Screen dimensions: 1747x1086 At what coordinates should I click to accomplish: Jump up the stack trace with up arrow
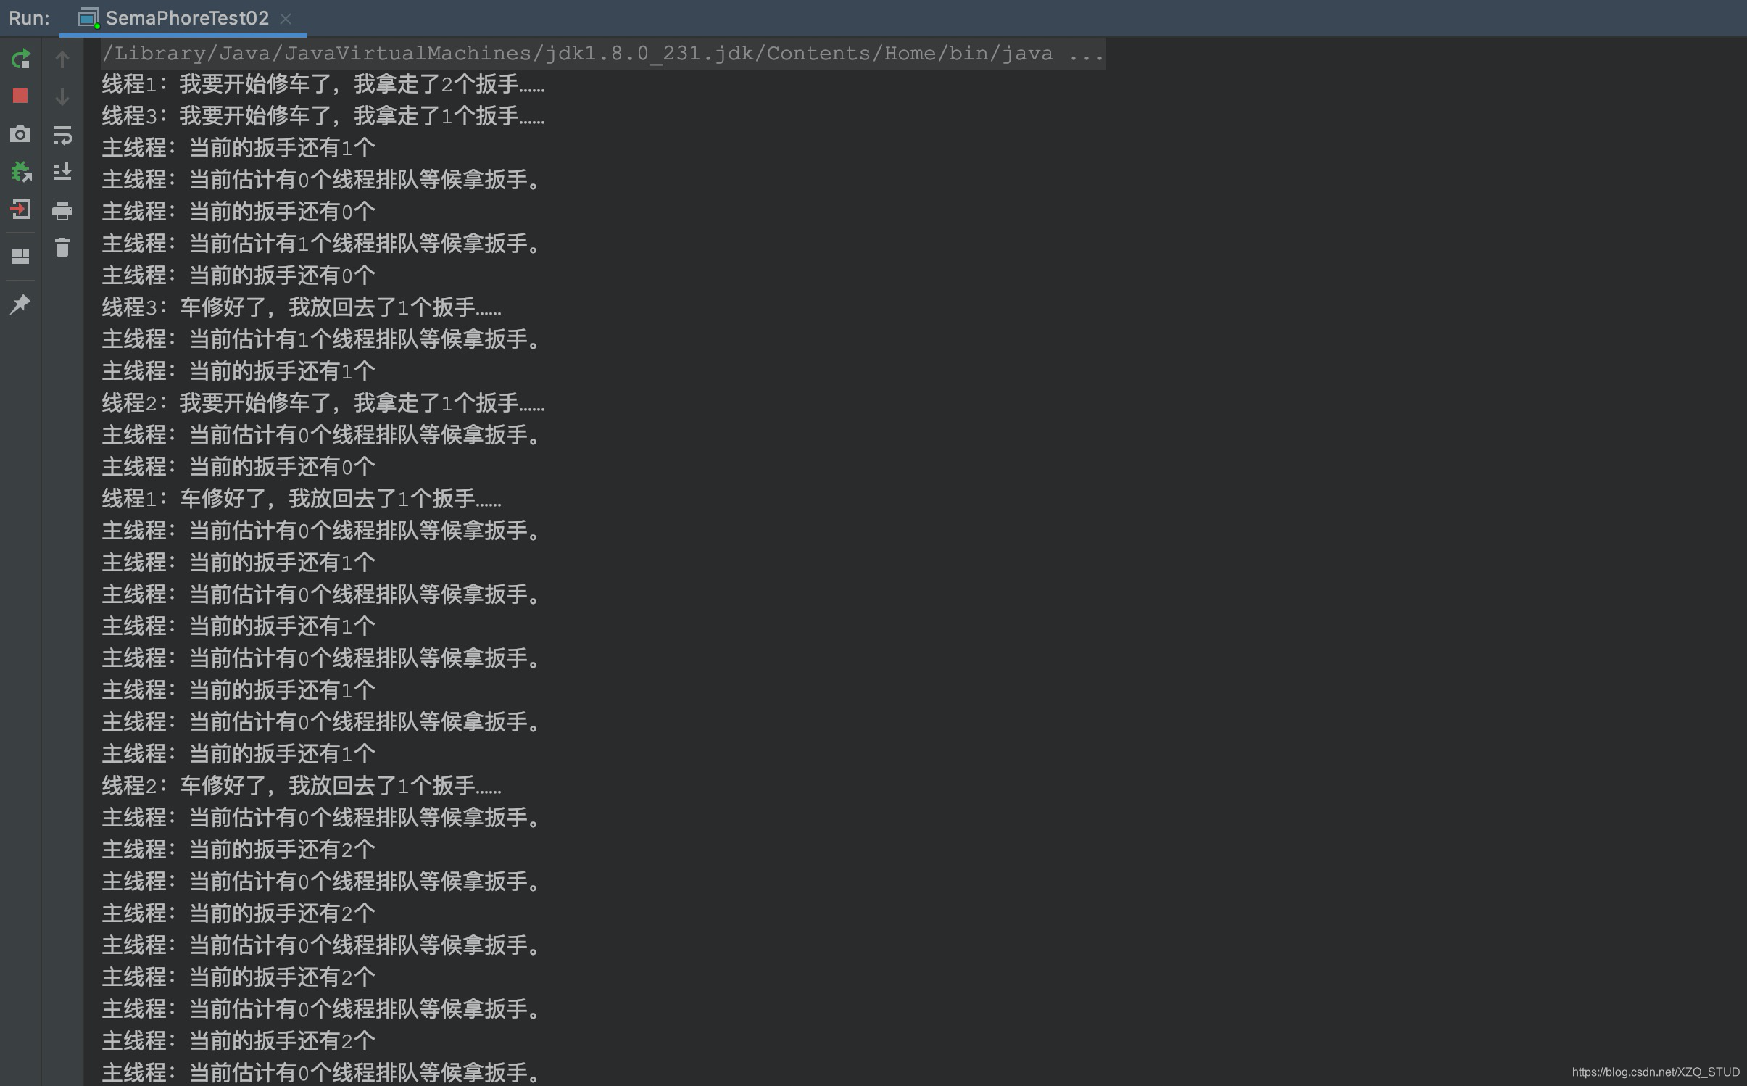tap(62, 59)
